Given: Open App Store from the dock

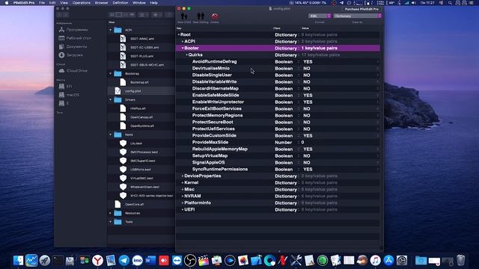Looking at the screenshot, I should pos(388,261).
